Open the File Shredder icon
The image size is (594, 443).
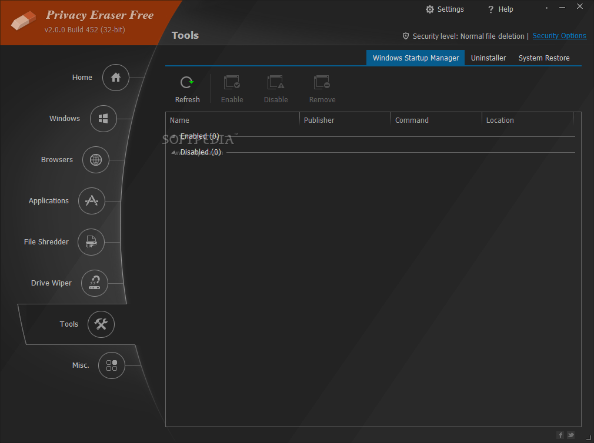point(91,242)
